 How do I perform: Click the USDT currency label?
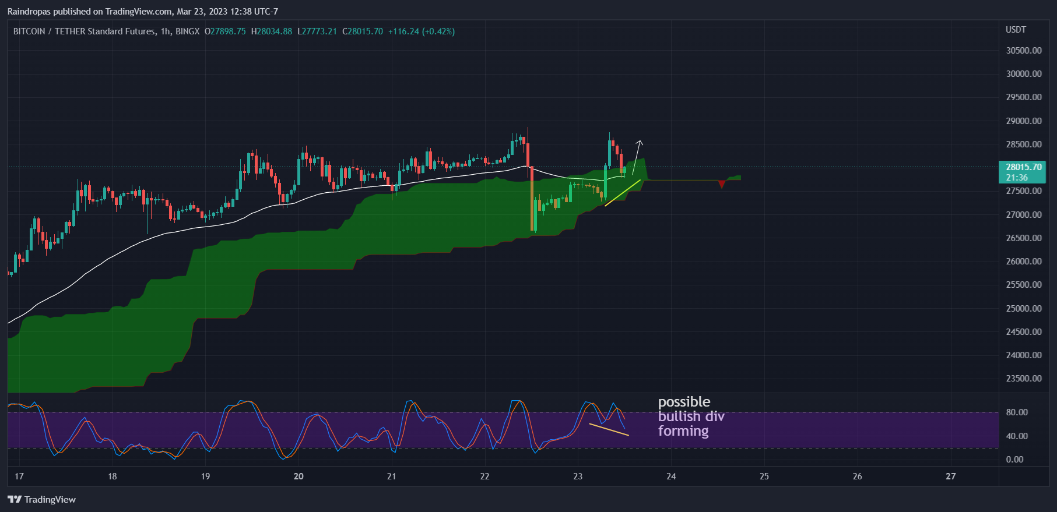pyautogui.click(x=1016, y=30)
